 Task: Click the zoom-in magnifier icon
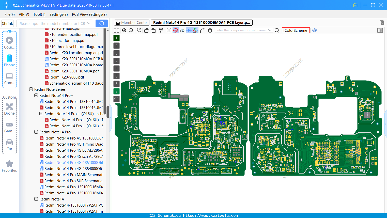124,30
